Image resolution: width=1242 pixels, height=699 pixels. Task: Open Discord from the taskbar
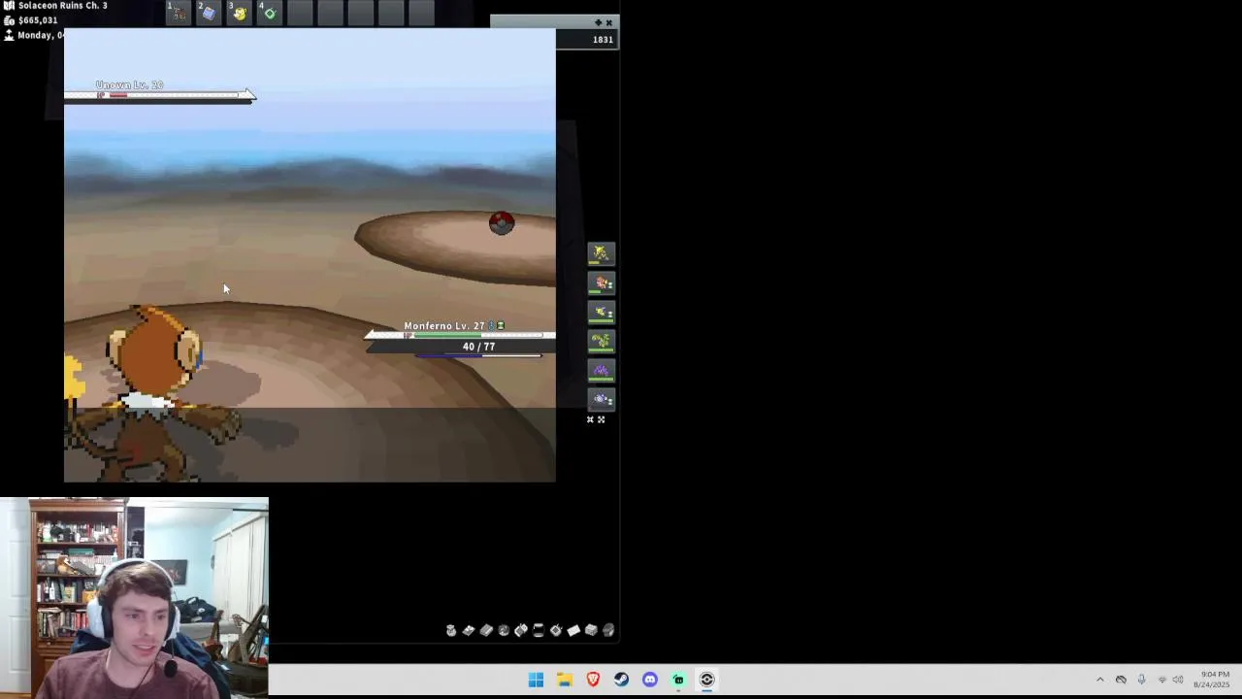pos(650,680)
